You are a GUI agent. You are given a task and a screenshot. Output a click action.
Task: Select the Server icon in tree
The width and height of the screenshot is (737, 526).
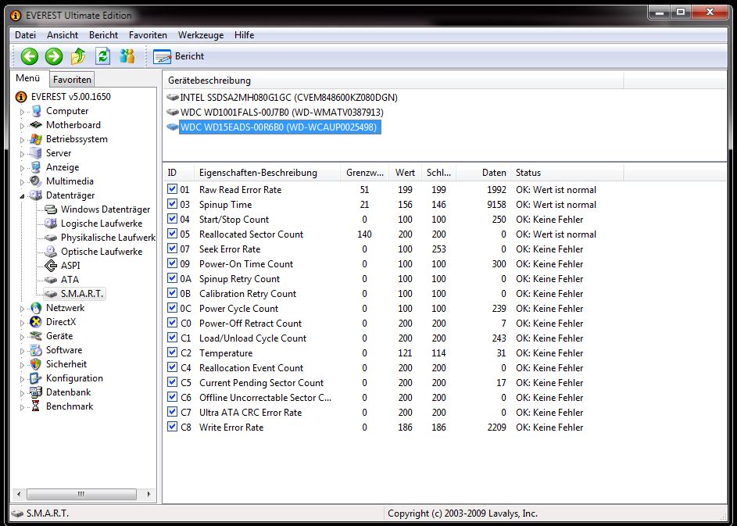coord(36,153)
